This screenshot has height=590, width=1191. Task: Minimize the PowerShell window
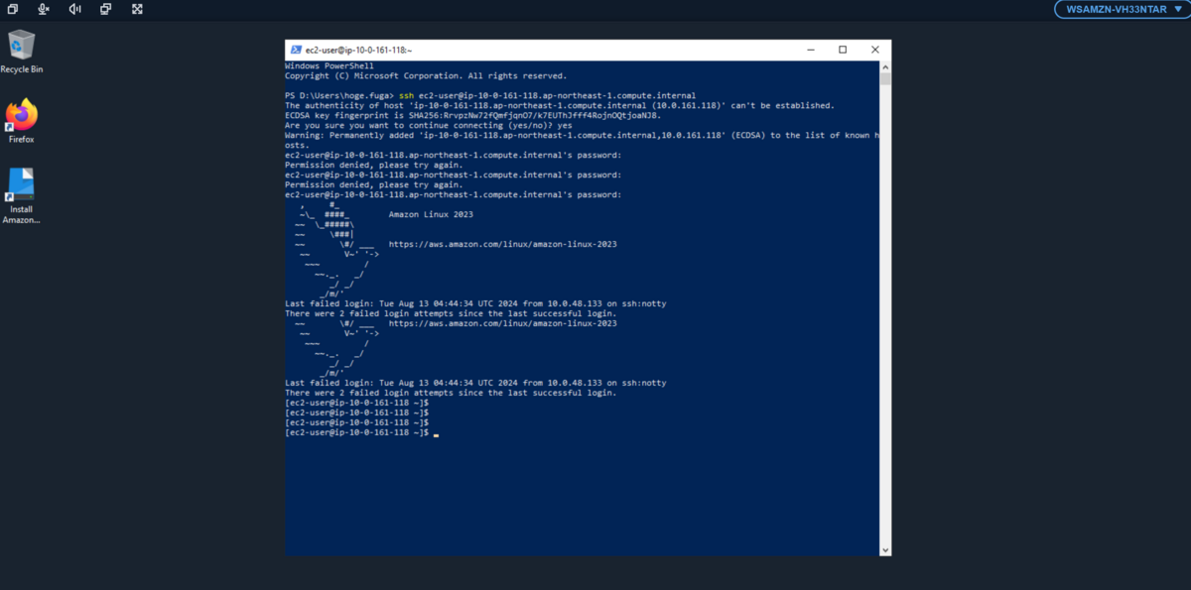[x=812, y=50]
